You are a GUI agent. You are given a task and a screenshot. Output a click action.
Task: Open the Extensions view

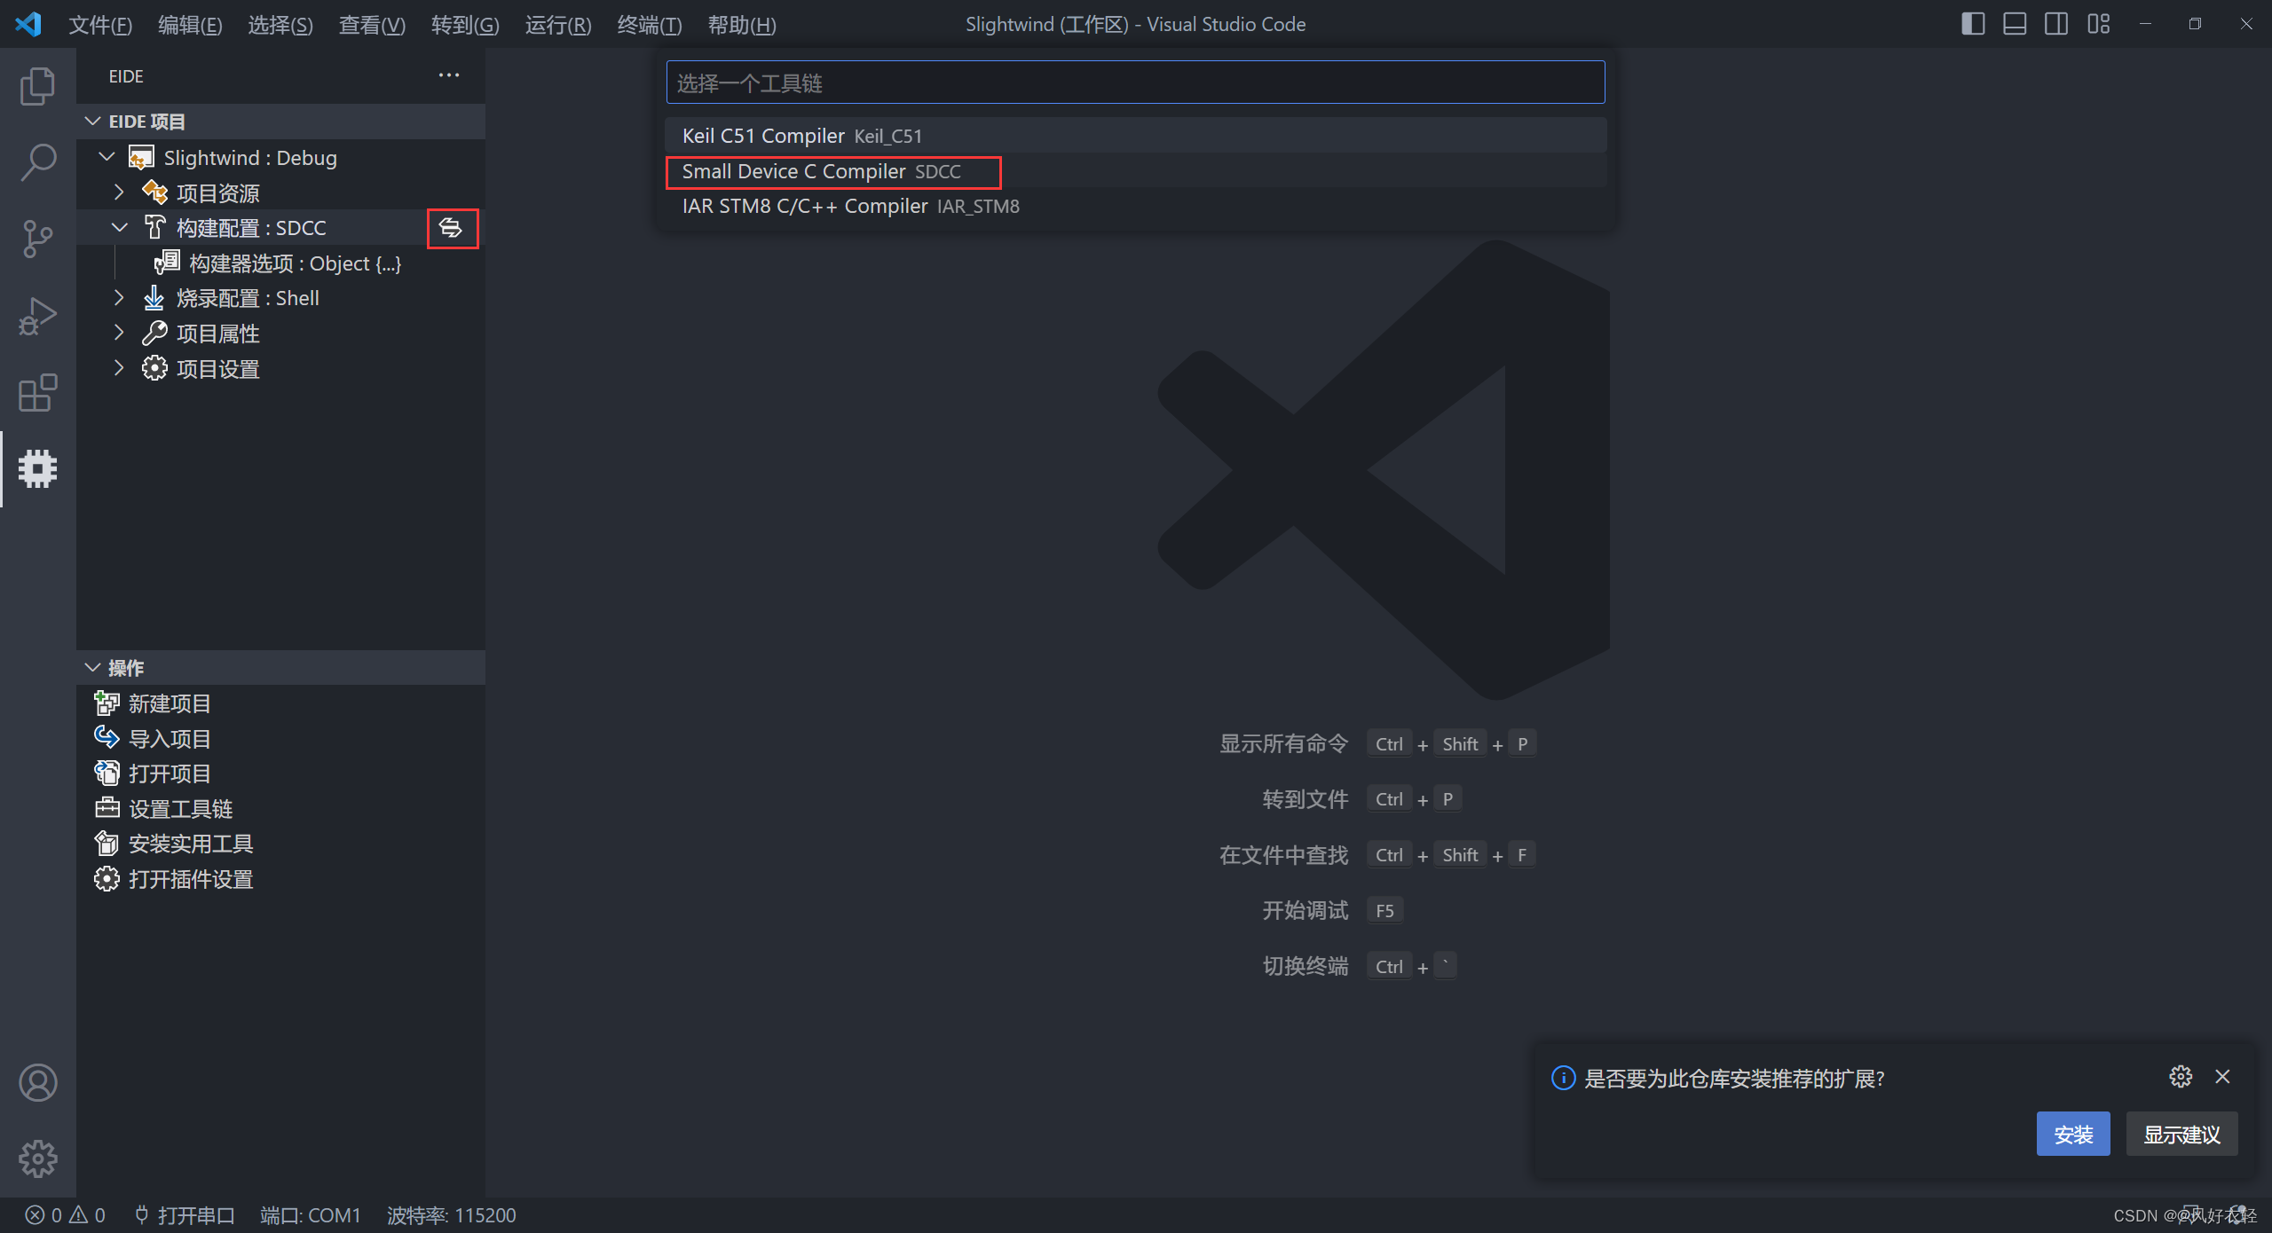(x=37, y=393)
